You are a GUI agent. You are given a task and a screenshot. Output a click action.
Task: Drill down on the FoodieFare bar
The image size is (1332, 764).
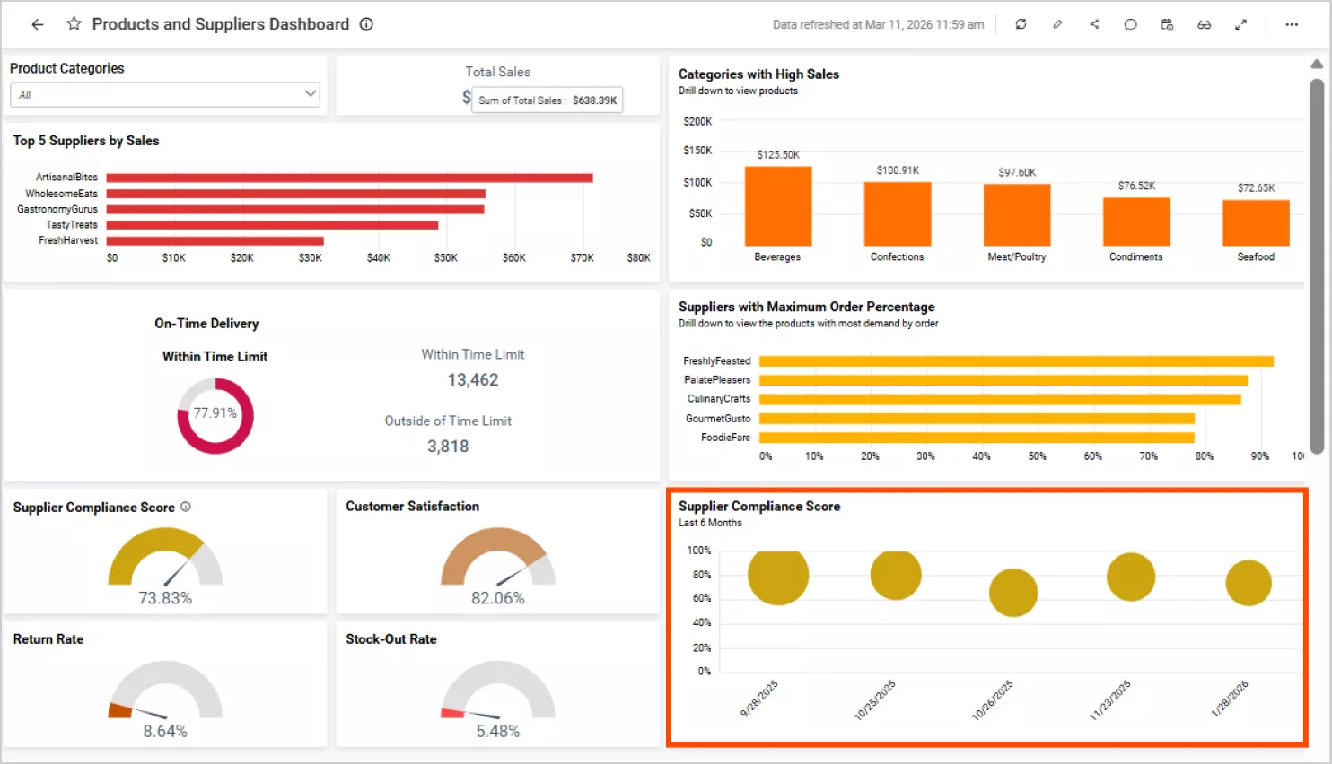[977, 438]
